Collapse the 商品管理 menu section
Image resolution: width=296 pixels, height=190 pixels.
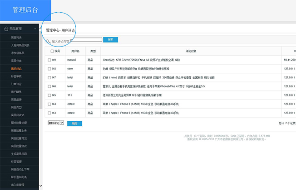[x=41, y=29]
